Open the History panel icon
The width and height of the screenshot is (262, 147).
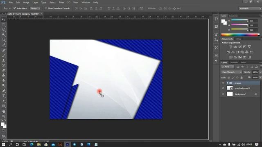[216, 19]
